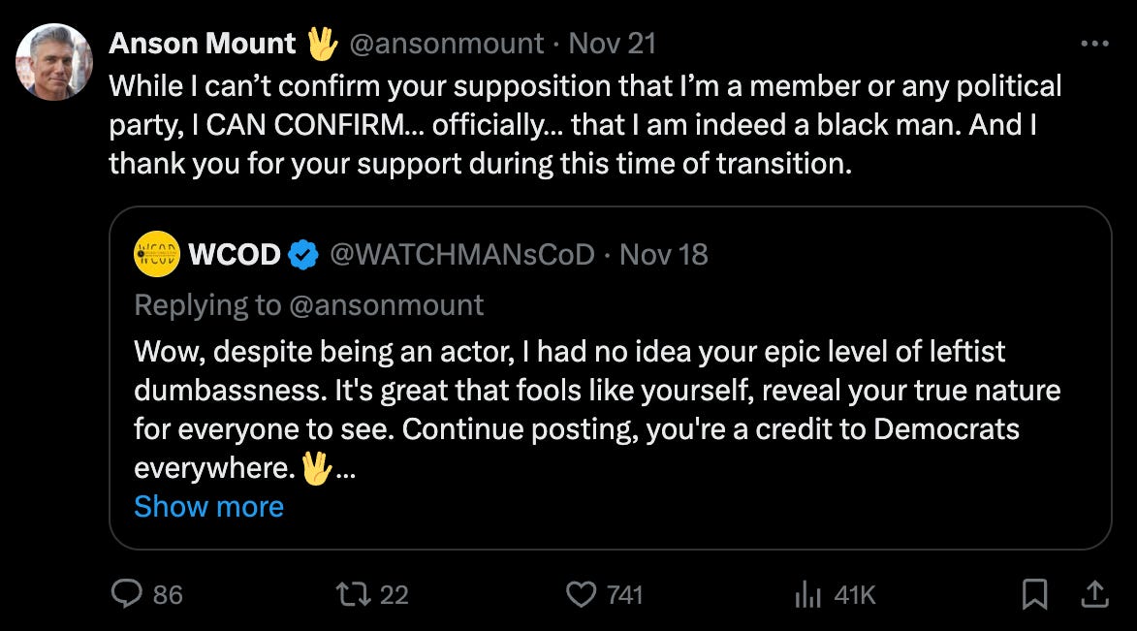
Task: Expand quoted tweet with Show more
Action: click(208, 506)
